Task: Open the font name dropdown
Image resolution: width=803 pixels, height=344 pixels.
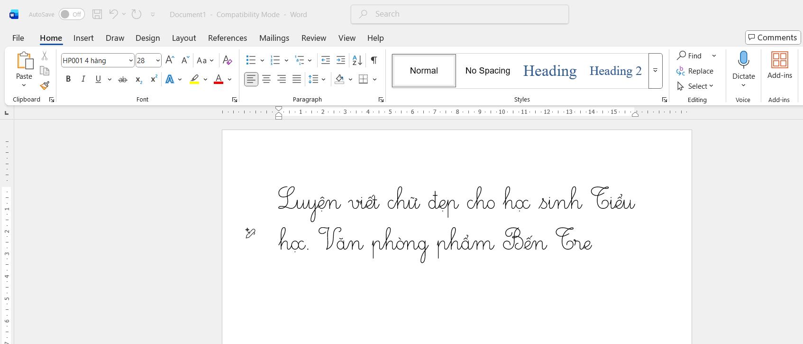Action: coord(130,60)
